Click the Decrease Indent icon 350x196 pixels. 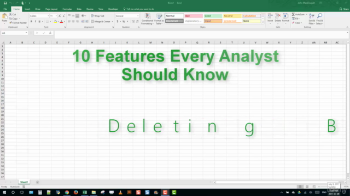coord(83,22)
